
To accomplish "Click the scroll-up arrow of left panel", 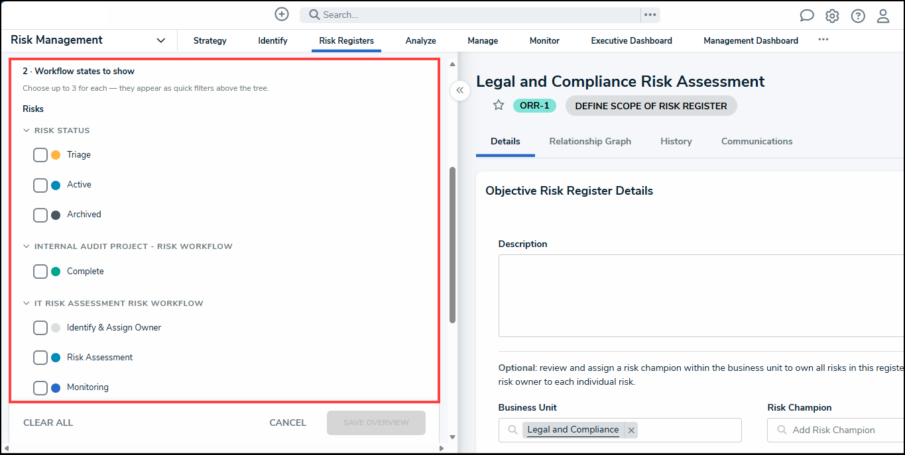I will click(453, 64).
